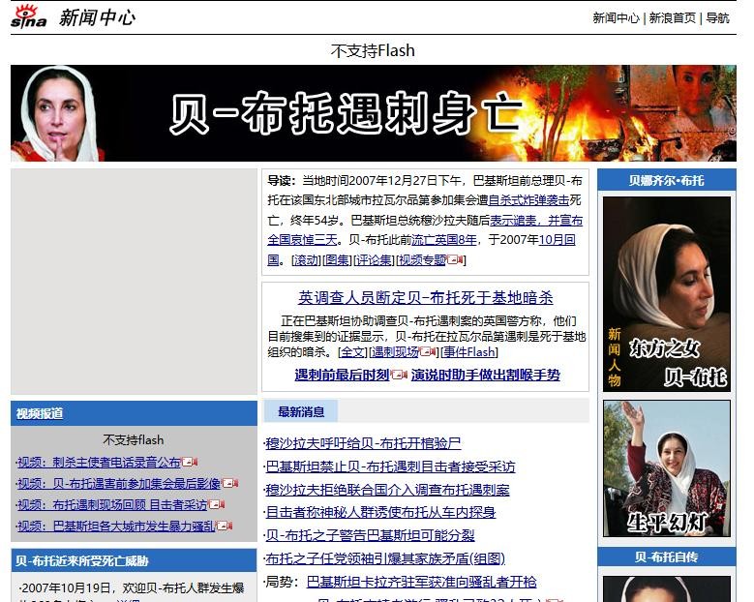This screenshot has height=602, width=754.
Task: Click the Sina logo icon
Action: click(30, 17)
